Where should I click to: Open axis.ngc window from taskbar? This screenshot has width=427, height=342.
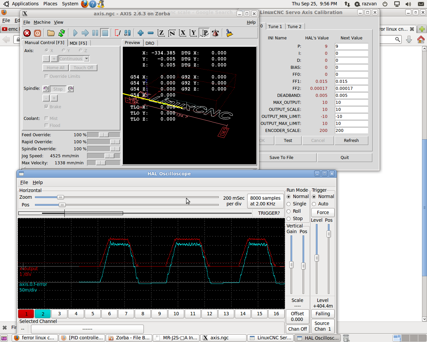(x=224, y=338)
